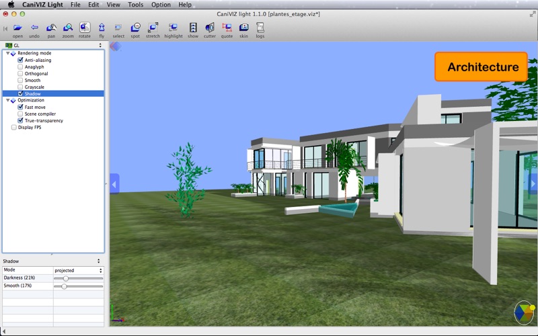Click the bottom scrollbar left arrow
538x336 pixels.
[x=4, y=331]
